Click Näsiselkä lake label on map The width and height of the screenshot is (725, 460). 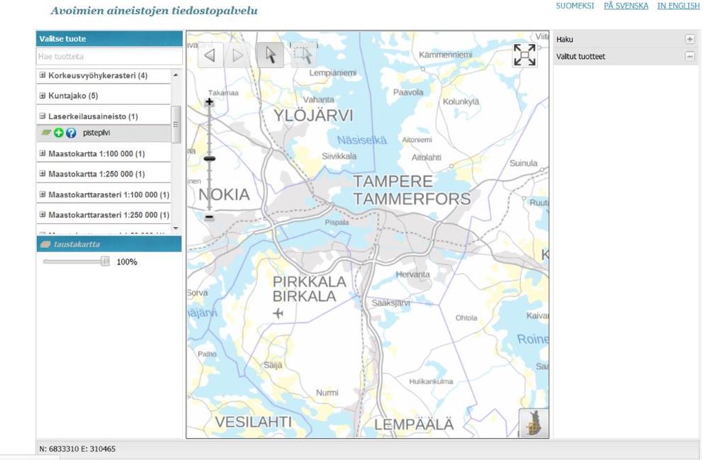(x=362, y=140)
